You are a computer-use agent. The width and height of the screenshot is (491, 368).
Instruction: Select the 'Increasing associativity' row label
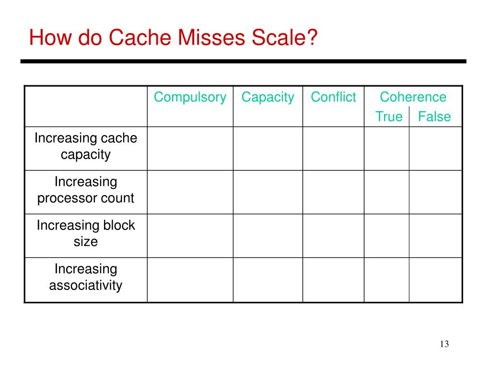(86, 277)
